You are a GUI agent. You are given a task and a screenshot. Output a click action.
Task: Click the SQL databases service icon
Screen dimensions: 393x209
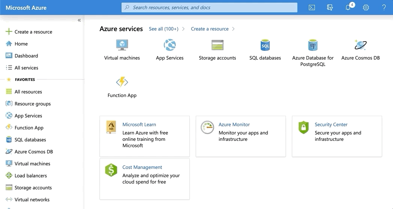(x=265, y=45)
